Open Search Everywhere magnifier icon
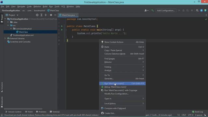Image resolution: width=208 pixels, height=117 pixels. point(197,10)
